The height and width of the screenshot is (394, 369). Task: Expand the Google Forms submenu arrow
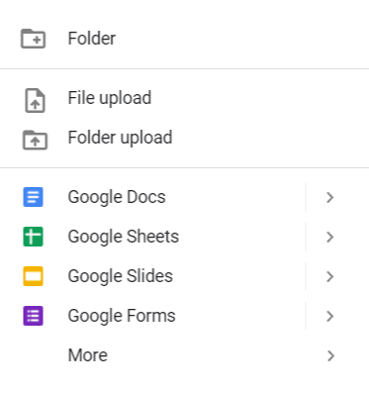(x=329, y=316)
